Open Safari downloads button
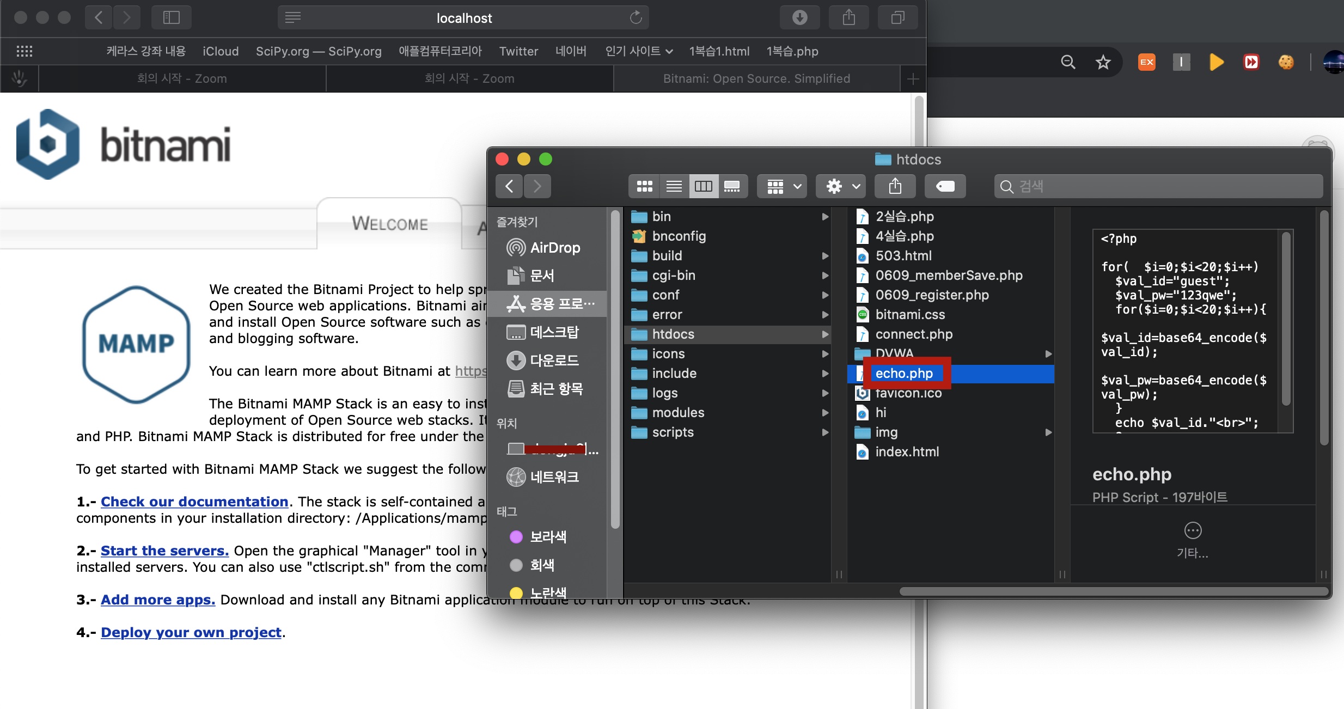This screenshot has width=1344, height=709. 799,18
